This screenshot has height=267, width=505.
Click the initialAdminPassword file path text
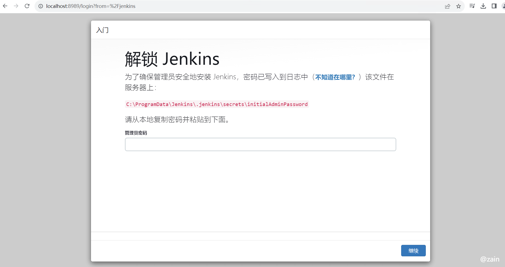click(x=217, y=104)
